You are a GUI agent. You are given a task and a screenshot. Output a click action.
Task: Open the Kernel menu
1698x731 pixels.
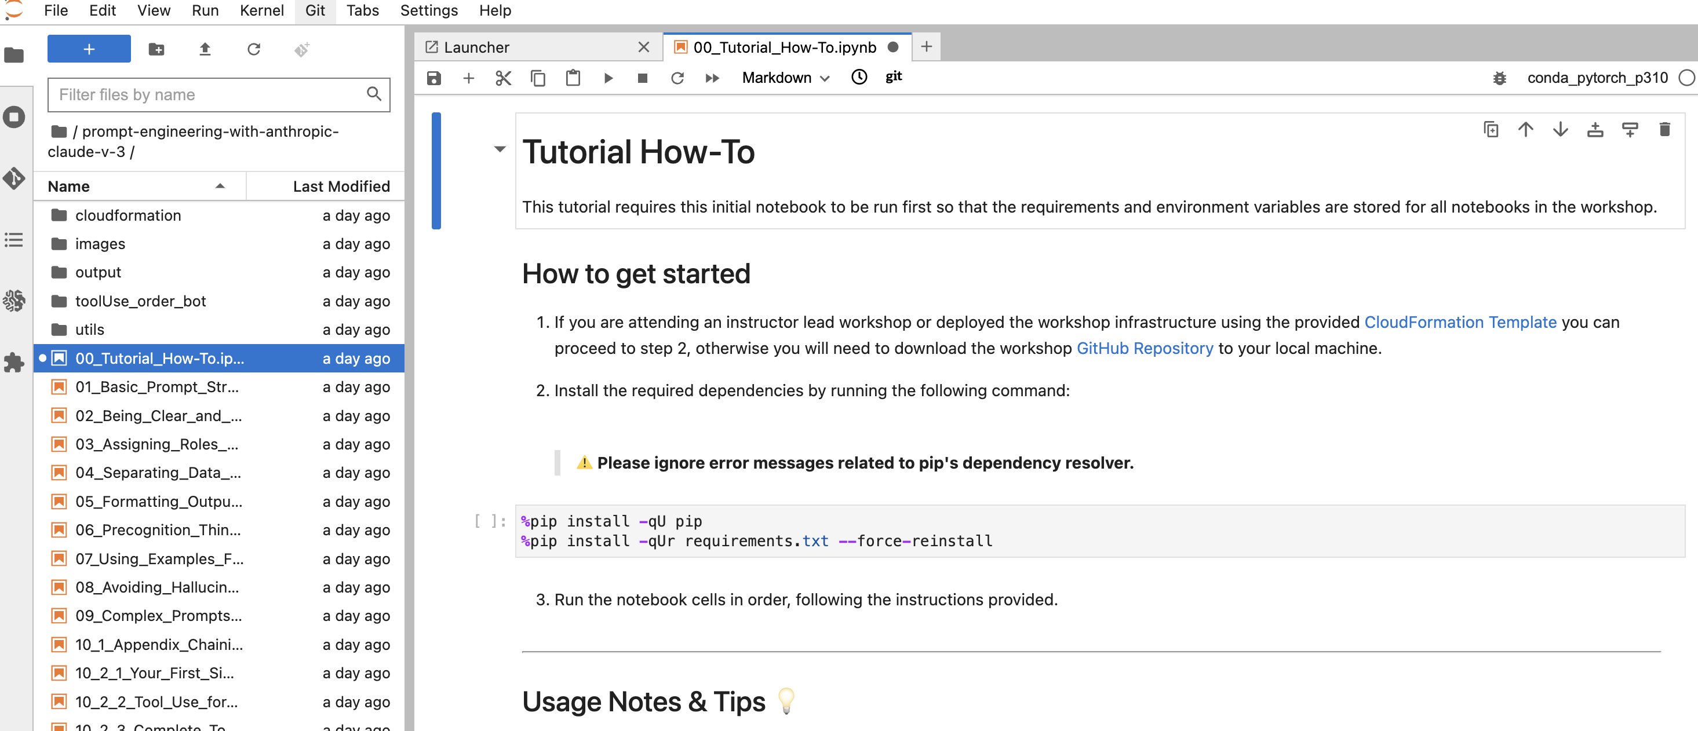tap(261, 10)
